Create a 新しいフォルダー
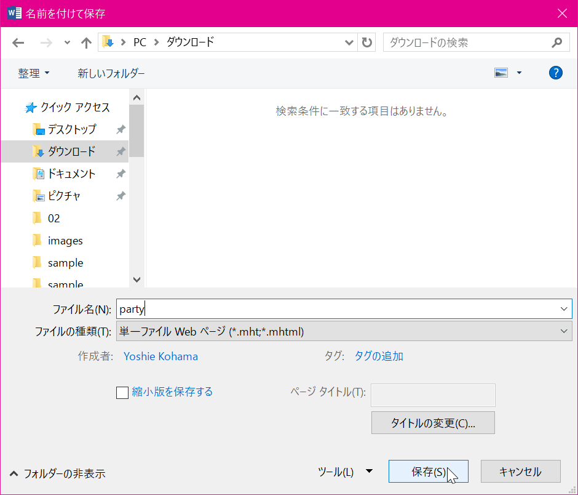This screenshot has width=578, height=495. click(111, 73)
